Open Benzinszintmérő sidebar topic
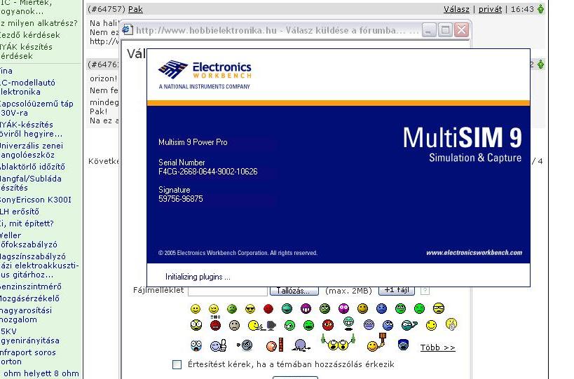This screenshot has height=379, width=574. click(31, 287)
